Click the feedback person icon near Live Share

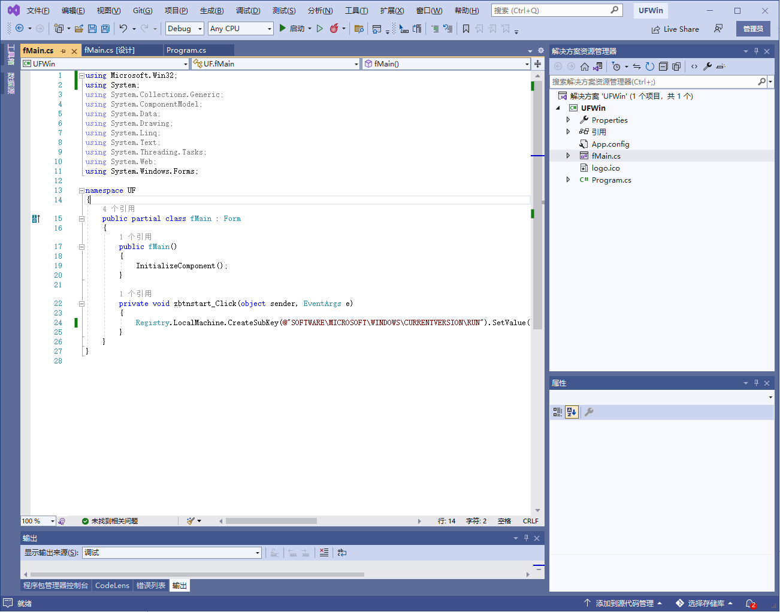point(718,28)
